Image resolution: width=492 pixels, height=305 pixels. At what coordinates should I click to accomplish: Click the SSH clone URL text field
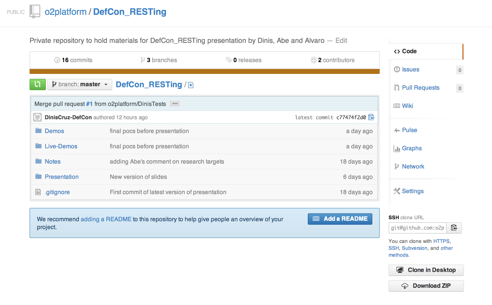coord(417,228)
